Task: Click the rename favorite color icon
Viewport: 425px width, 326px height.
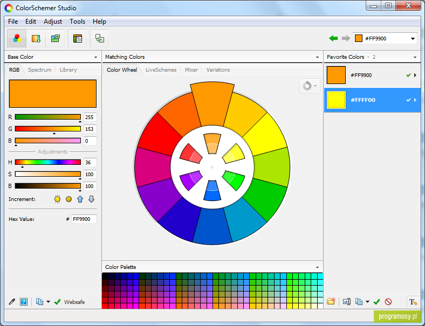Action: click(x=347, y=301)
